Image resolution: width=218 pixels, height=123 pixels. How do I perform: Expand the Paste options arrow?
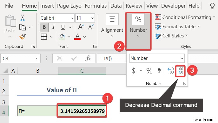[x=10, y=37]
